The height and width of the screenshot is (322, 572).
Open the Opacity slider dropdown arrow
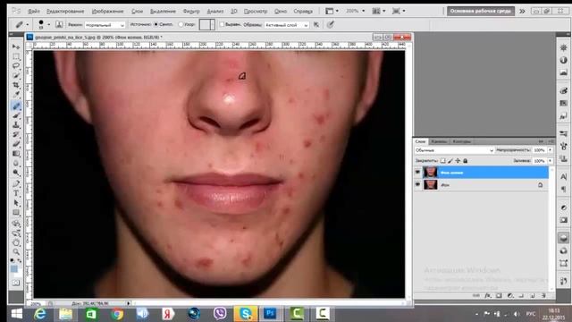(551, 150)
